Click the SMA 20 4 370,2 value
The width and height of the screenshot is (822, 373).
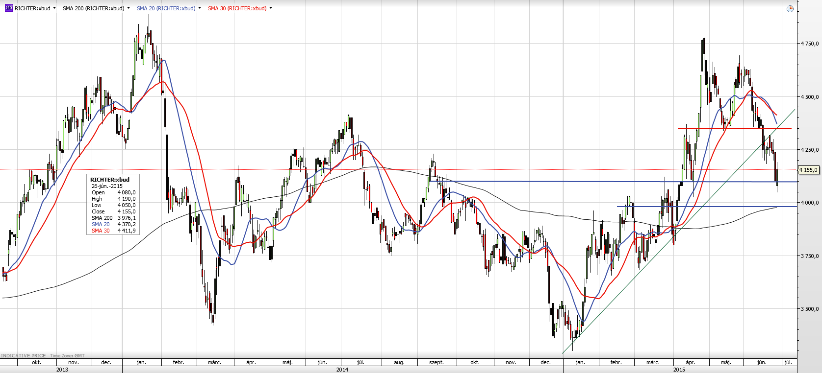click(x=127, y=224)
